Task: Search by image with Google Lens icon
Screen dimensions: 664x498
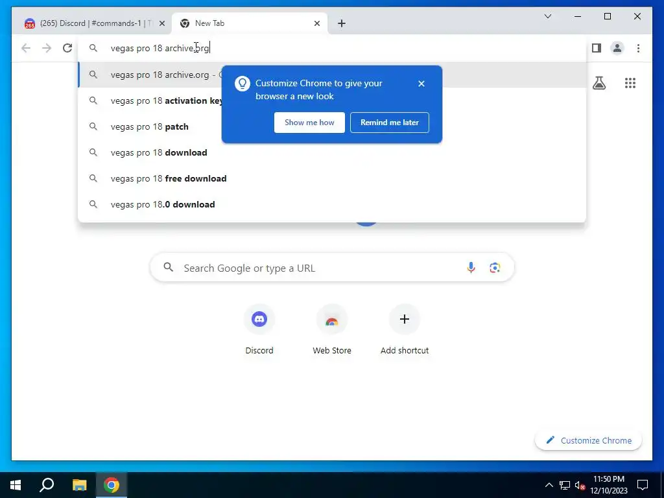Action: (x=495, y=268)
